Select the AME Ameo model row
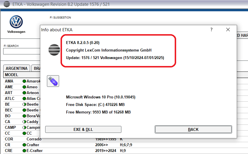This screenshot has height=154, width=248. pos(22,87)
